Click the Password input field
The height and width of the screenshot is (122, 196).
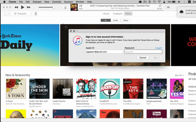[x=143, y=52]
